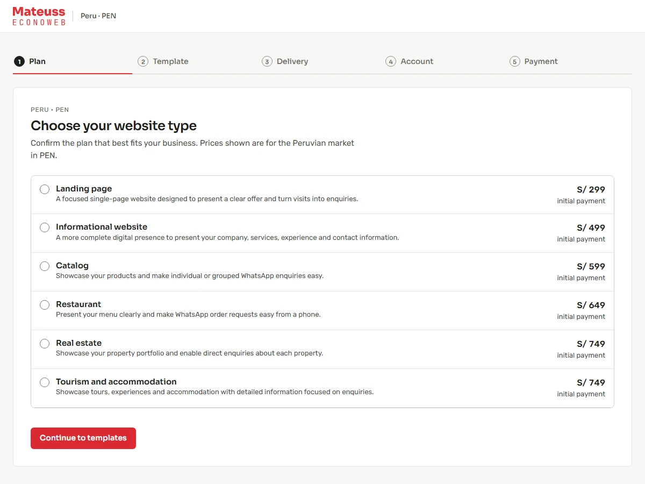Click the Catalog description about WhatsApp enquiries
Screen dimensions: 645x484
(190, 276)
